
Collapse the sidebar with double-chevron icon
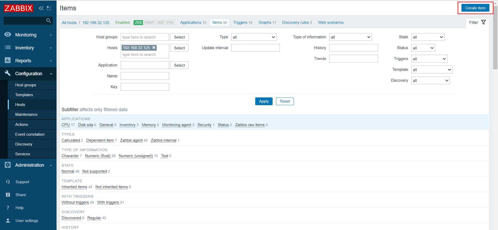[x=41, y=8]
